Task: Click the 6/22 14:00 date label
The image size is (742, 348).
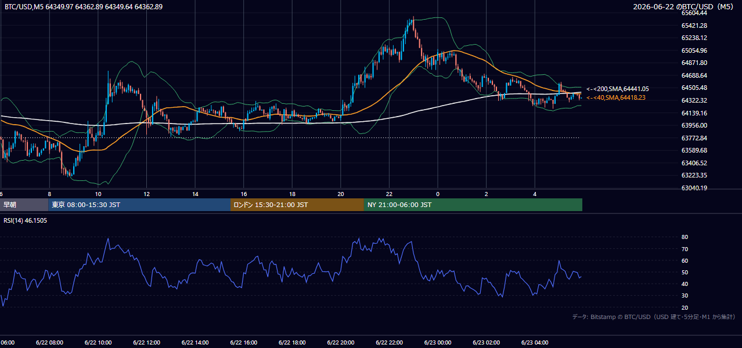Action: (x=195, y=343)
